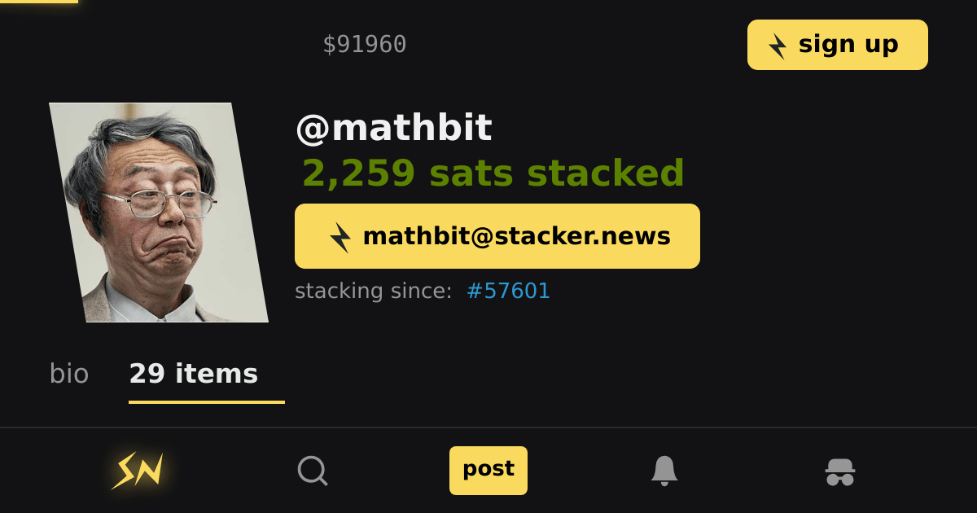Image resolution: width=977 pixels, height=513 pixels.
Task: Click the yellow progress bar at top edge
Action: 39,2
